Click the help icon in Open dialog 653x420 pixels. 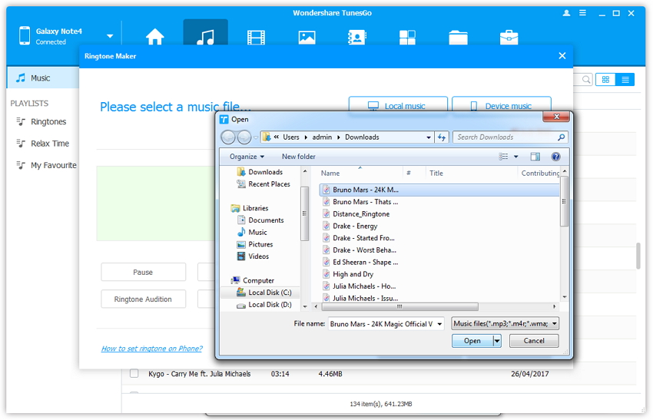click(555, 157)
